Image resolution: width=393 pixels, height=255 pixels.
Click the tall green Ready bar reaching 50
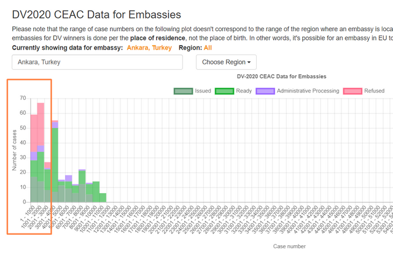[x=55, y=160]
